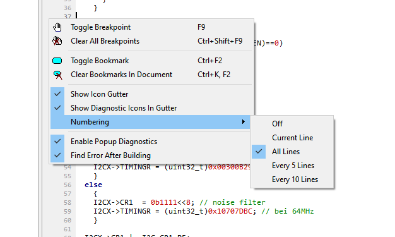
Task: Click line number 58 in gutter
Action: pyautogui.click(x=68, y=202)
